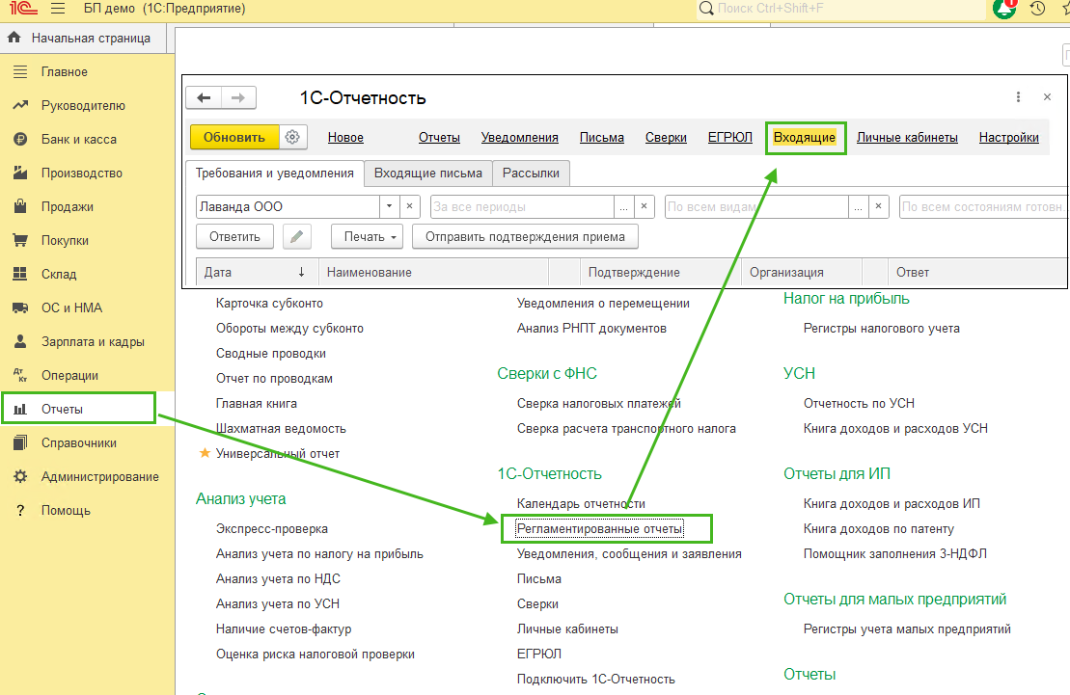Click the star beside Универсальный отчет

point(204,453)
